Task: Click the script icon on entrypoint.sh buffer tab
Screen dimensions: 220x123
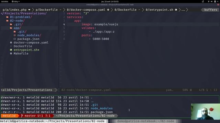Action: point(176,10)
